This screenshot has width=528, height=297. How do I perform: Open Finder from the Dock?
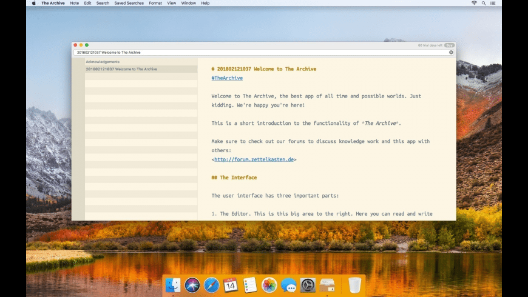pos(173,285)
